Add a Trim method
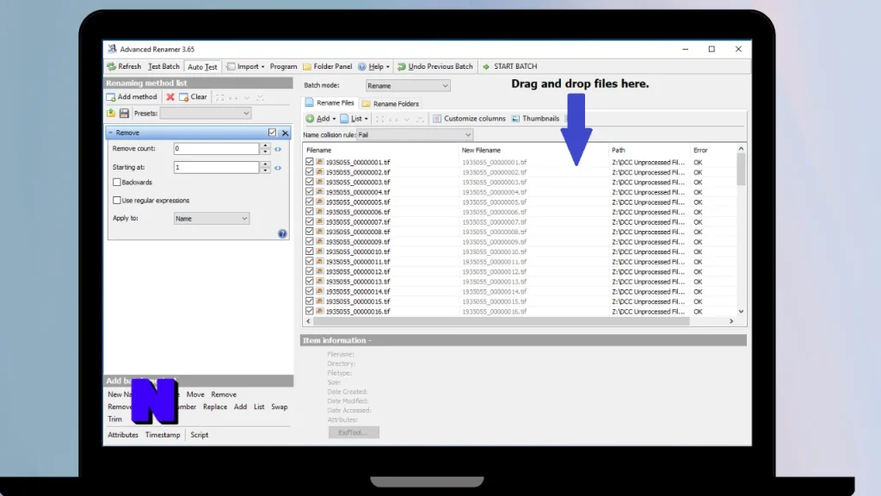Image resolution: width=881 pixels, height=496 pixels. tap(114, 419)
